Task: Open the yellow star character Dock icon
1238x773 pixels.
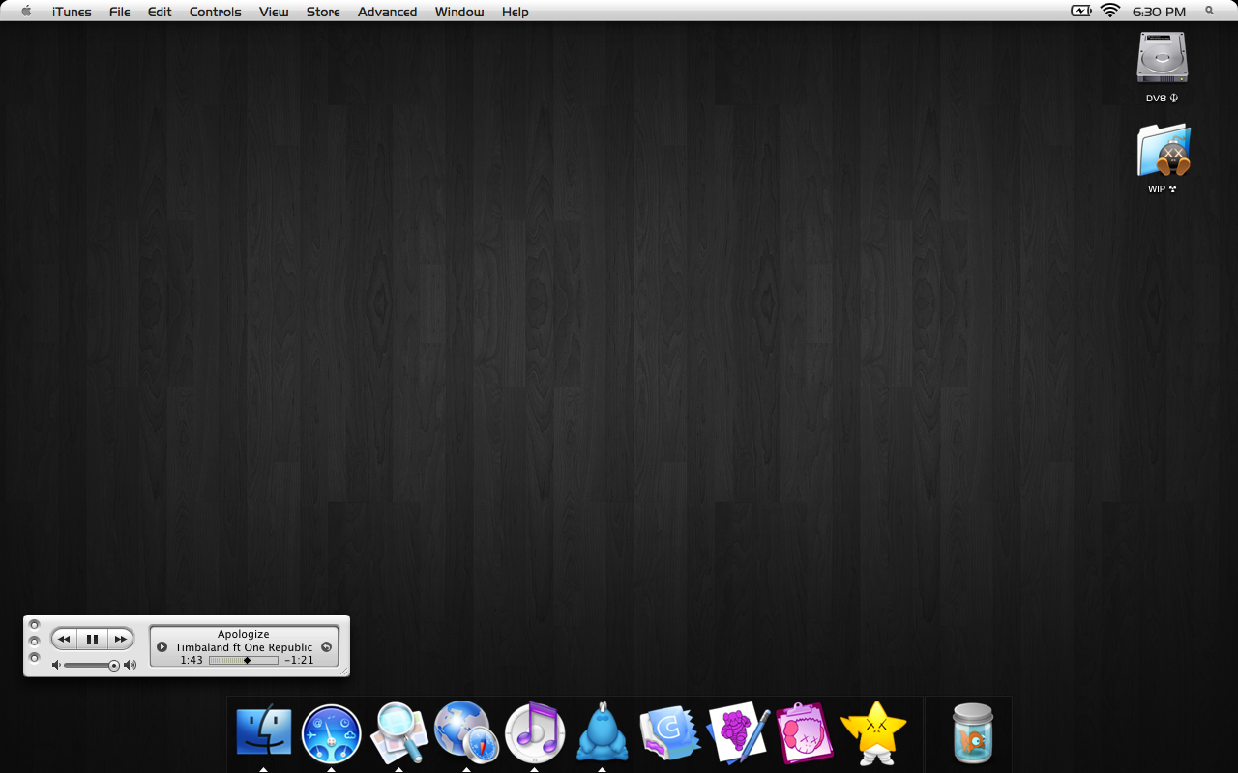Action: (x=873, y=732)
